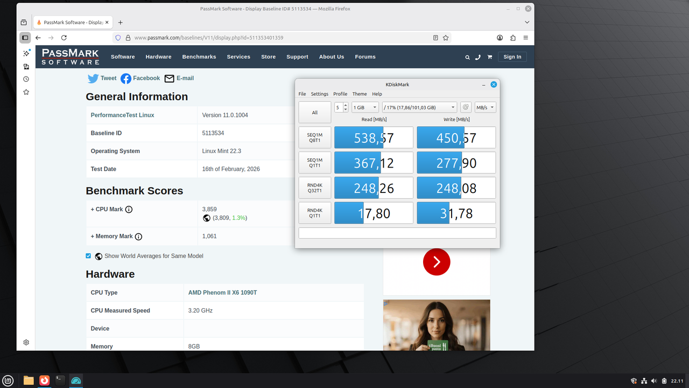
Task: Open PassMark Software nav menu
Action: click(x=123, y=57)
